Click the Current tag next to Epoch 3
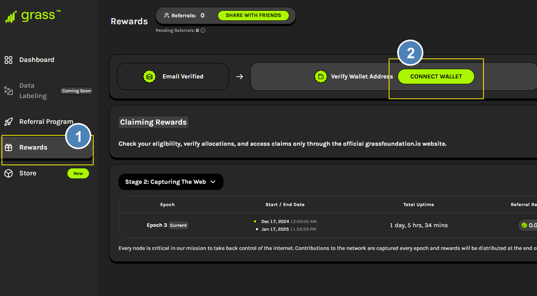The height and width of the screenshot is (296, 537). coord(178,225)
